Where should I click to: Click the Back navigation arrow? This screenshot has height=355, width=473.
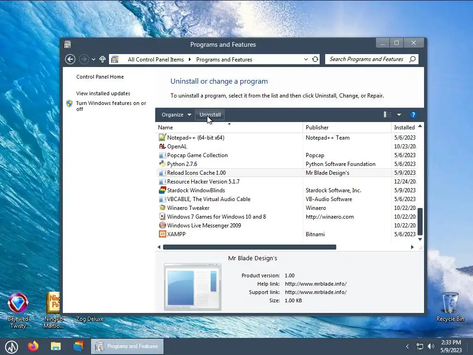pos(70,59)
